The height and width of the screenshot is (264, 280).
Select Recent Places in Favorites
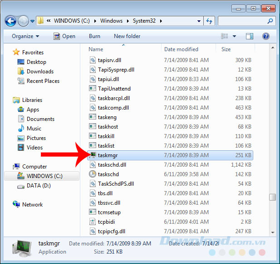[x=39, y=81]
